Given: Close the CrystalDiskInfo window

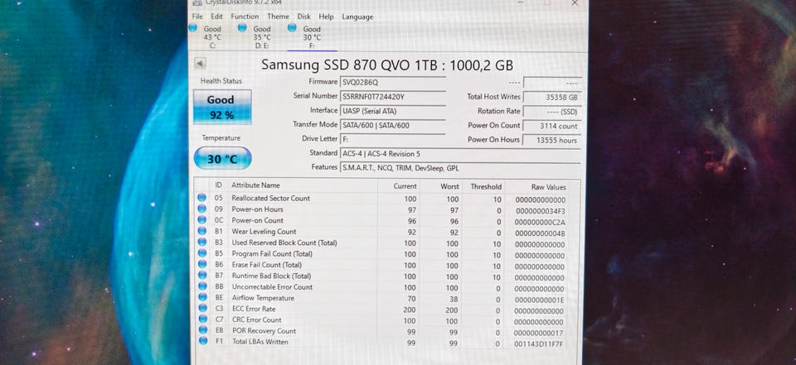Looking at the screenshot, I should click(575, 2).
